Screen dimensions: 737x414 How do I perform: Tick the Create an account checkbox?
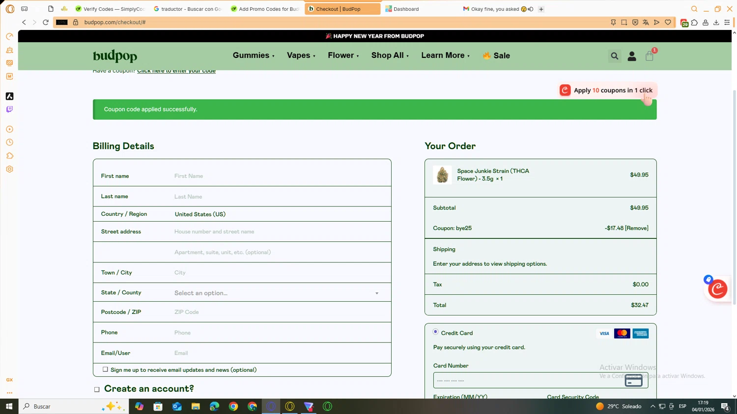[x=97, y=389]
